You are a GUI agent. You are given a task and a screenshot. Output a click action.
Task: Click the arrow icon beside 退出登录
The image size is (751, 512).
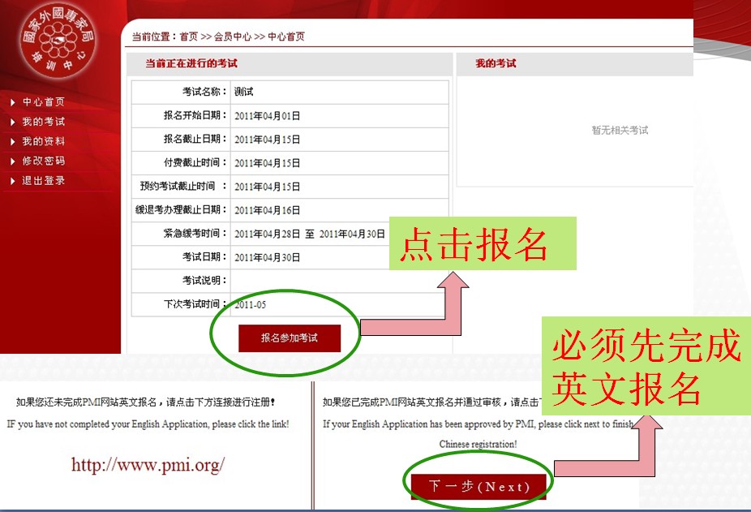(x=15, y=181)
